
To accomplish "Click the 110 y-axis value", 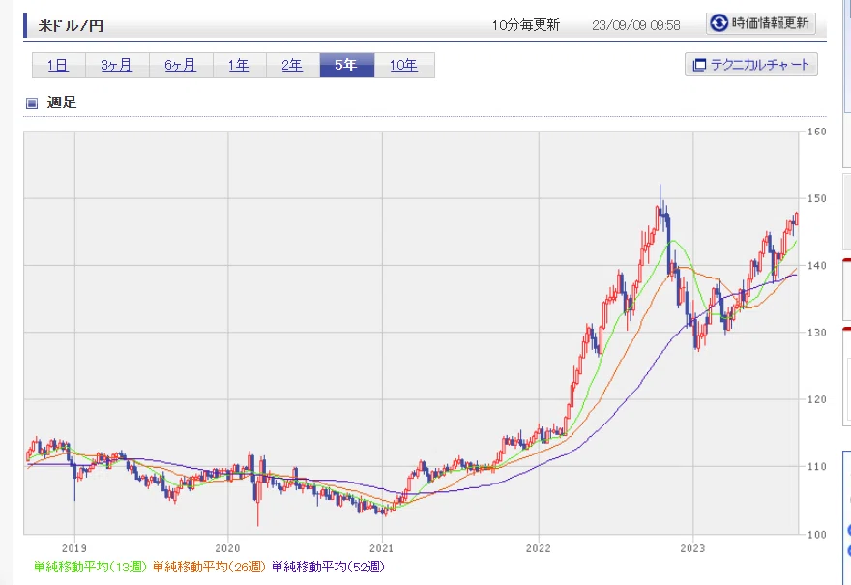I will click(817, 467).
